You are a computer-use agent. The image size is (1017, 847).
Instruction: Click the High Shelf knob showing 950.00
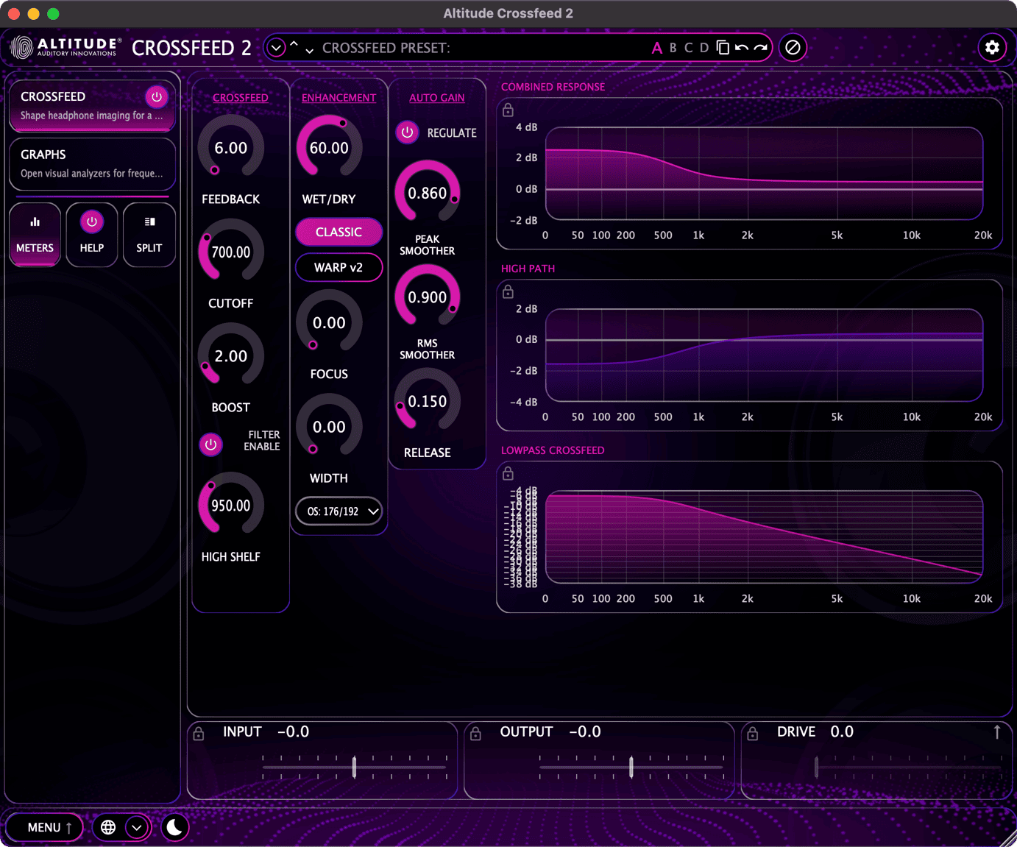(231, 506)
